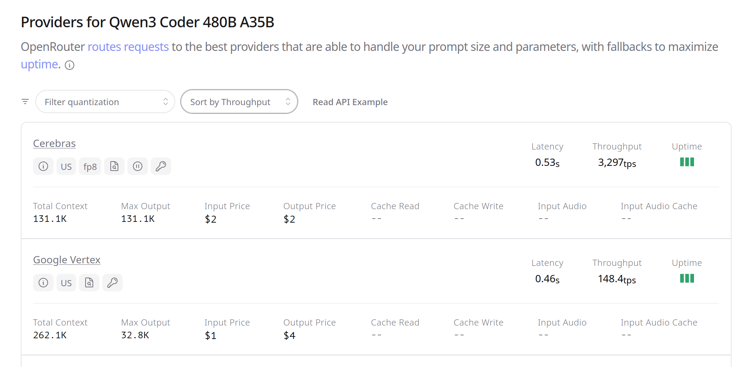Screen dimensions: 753x367
Task: Click the Google Vertex US region badge
Action: (x=66, y=283)
